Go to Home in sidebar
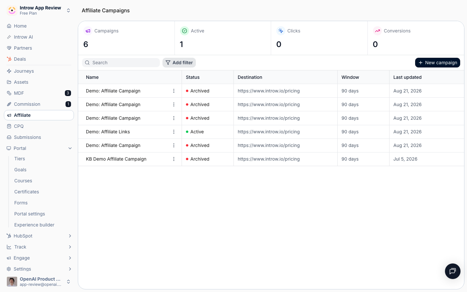The width and height of the screenshot is (467, 292). coord(39,26)
